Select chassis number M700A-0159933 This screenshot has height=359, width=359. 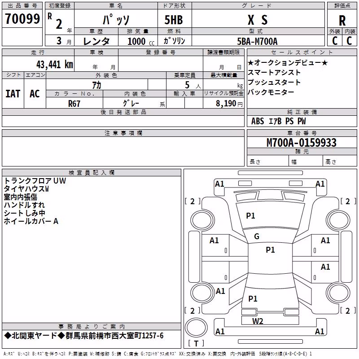point(302,143)
